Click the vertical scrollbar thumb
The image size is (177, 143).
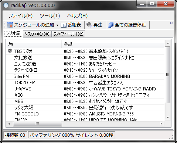(x=167, y=75)
